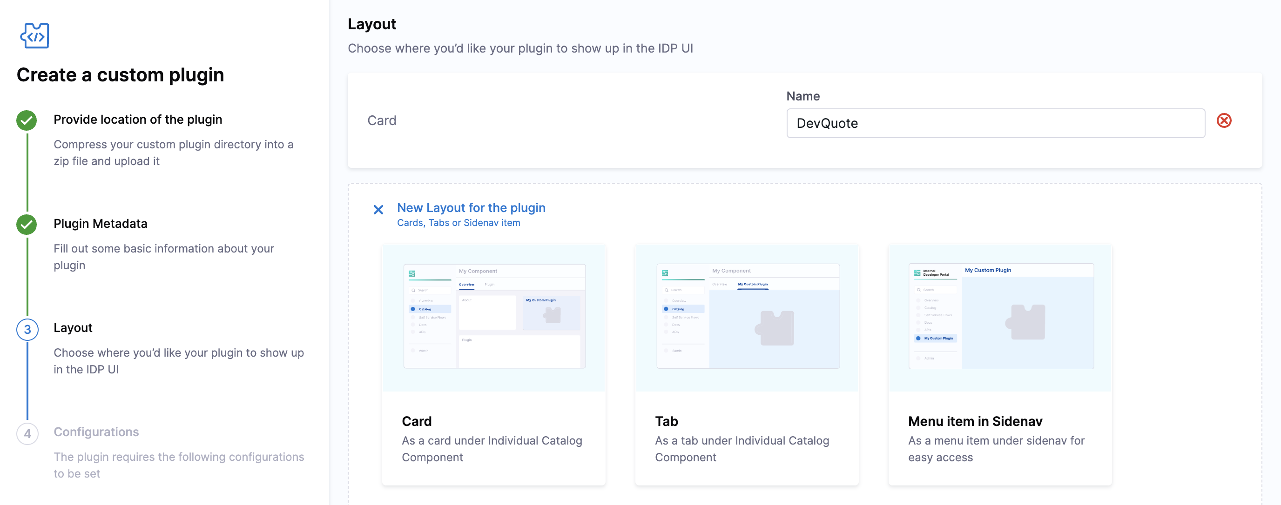Go to Plugin Metadata step

coord(101,224)
